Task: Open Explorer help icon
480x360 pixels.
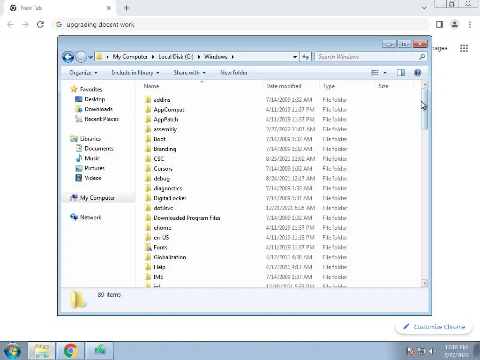Action: (418, 73)
